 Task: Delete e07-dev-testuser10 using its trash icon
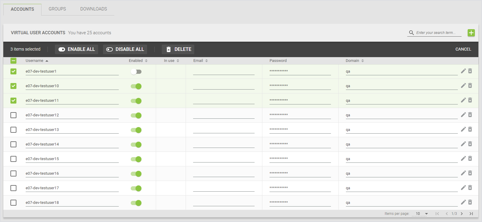pos(470,86)
